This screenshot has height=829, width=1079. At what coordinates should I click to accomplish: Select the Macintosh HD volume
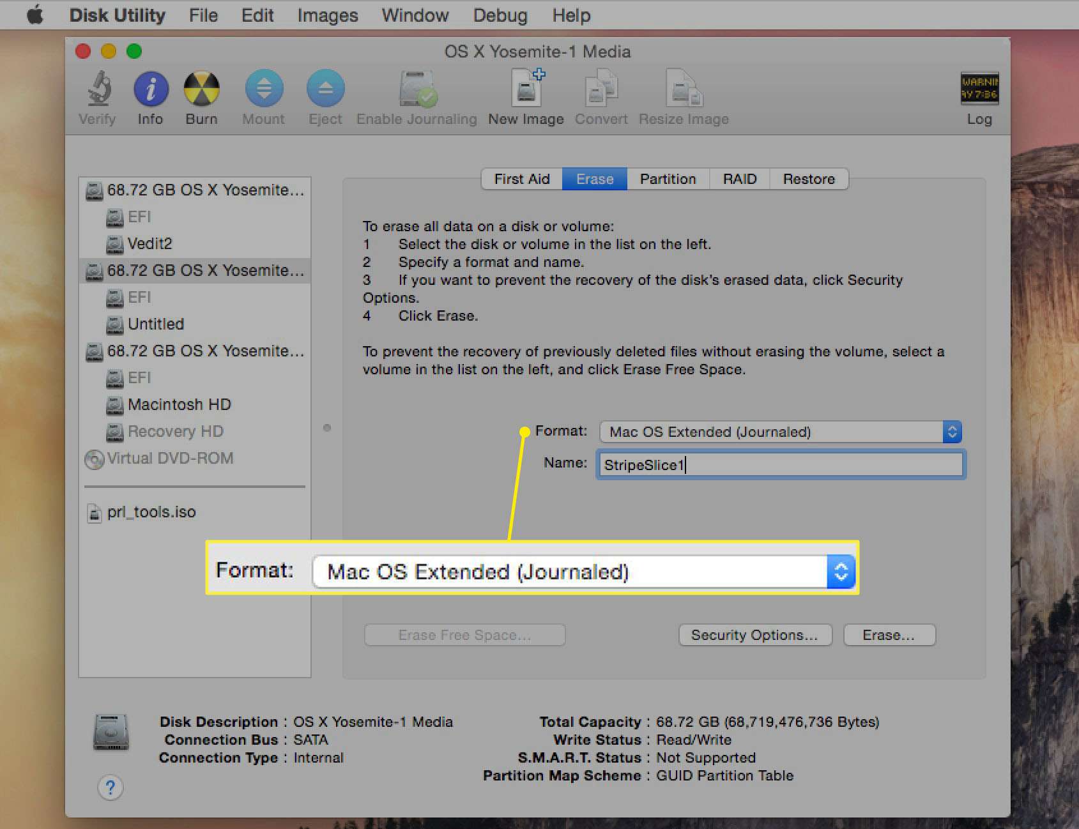coord(179,404)
